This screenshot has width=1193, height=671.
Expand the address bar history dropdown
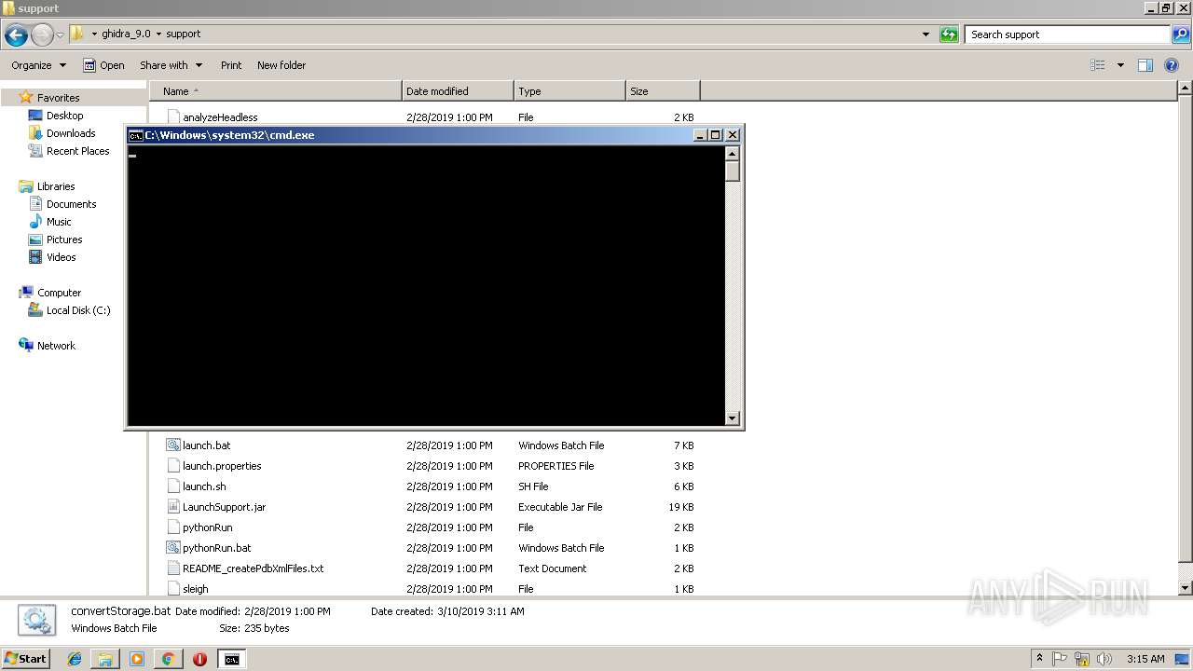[926, 34]
